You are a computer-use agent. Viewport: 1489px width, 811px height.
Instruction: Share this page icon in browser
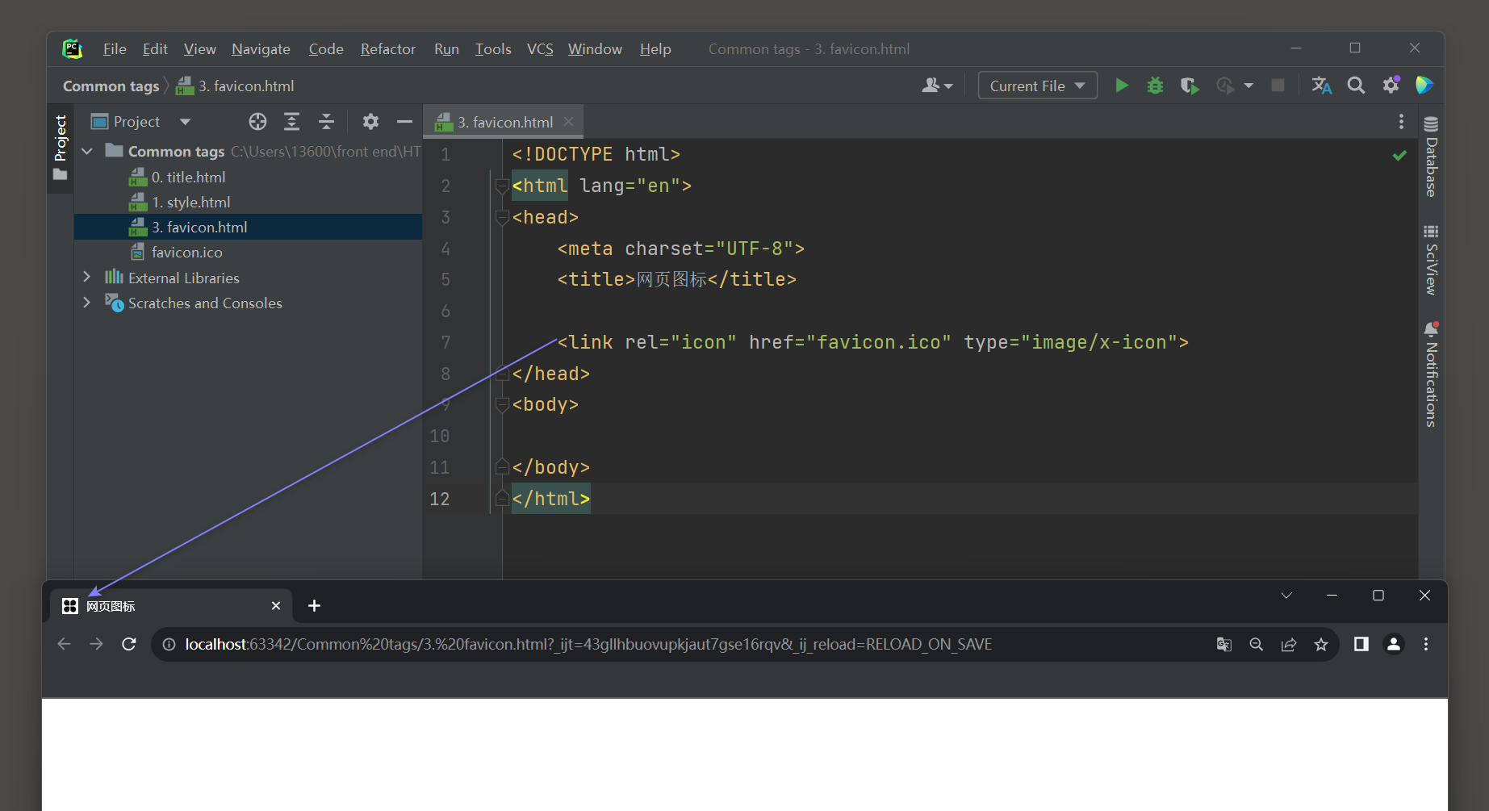(x=1289, y=644)
